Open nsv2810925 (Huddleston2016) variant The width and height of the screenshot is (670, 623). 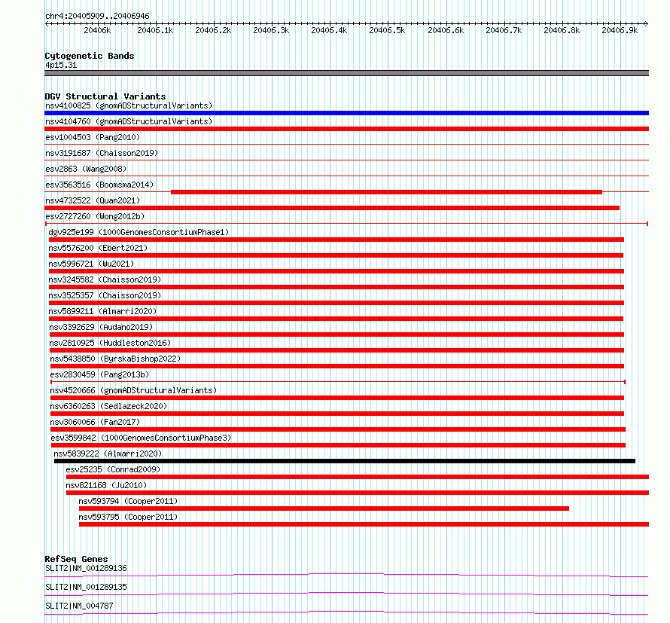[110, 343]
